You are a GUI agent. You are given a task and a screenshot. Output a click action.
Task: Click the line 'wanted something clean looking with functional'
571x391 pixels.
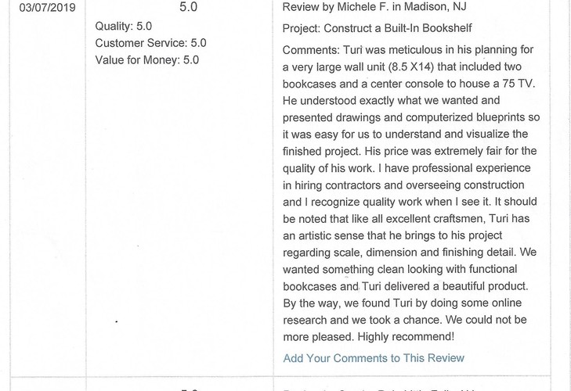point(399,270)
